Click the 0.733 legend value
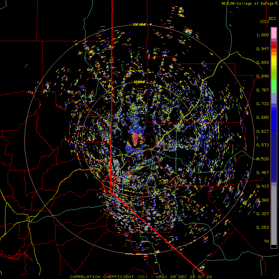Screen dimensions: 279x279 click(x=263, y=104)
